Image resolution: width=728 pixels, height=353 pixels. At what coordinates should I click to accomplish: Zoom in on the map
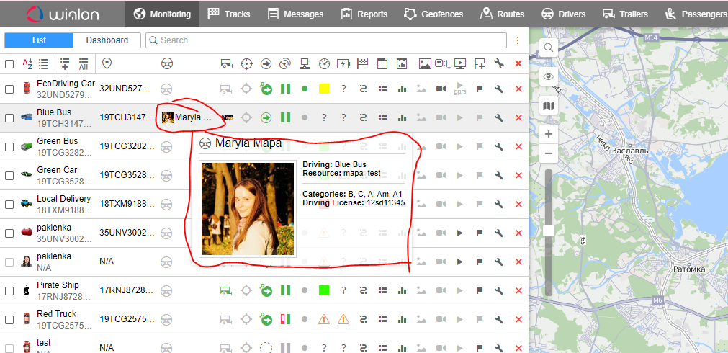click(549, 135)
